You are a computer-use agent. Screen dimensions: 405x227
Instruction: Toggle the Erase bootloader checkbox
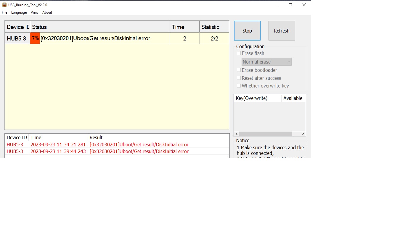pos(239,70)
